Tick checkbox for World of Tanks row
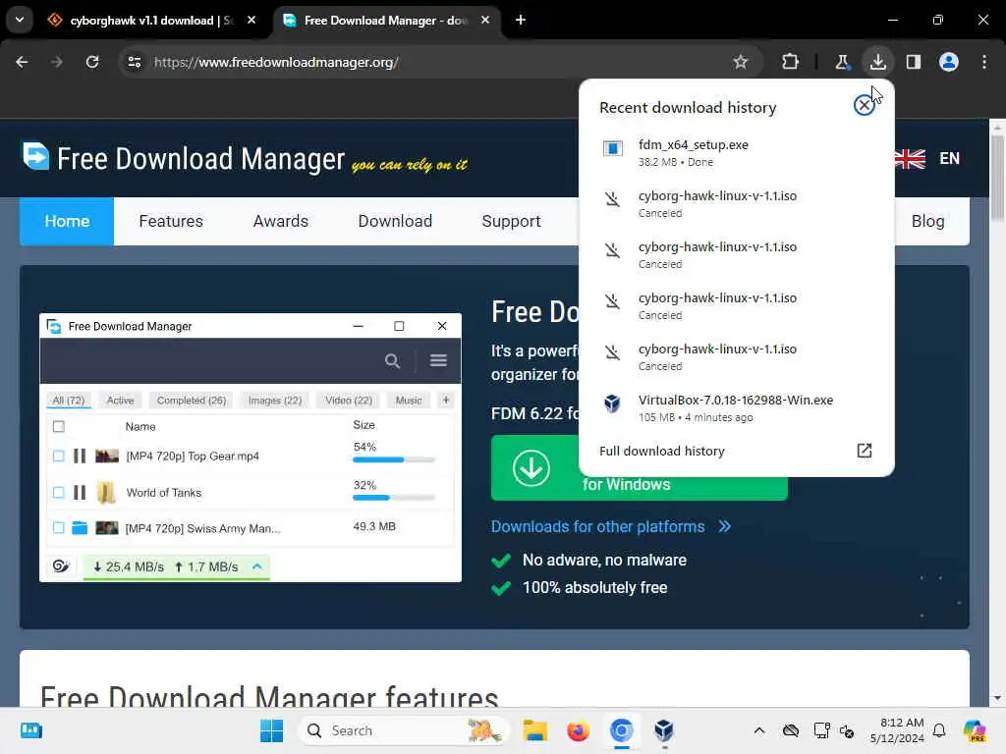The width and height of the screenshot is (1006, 754). tap(58, 493)
